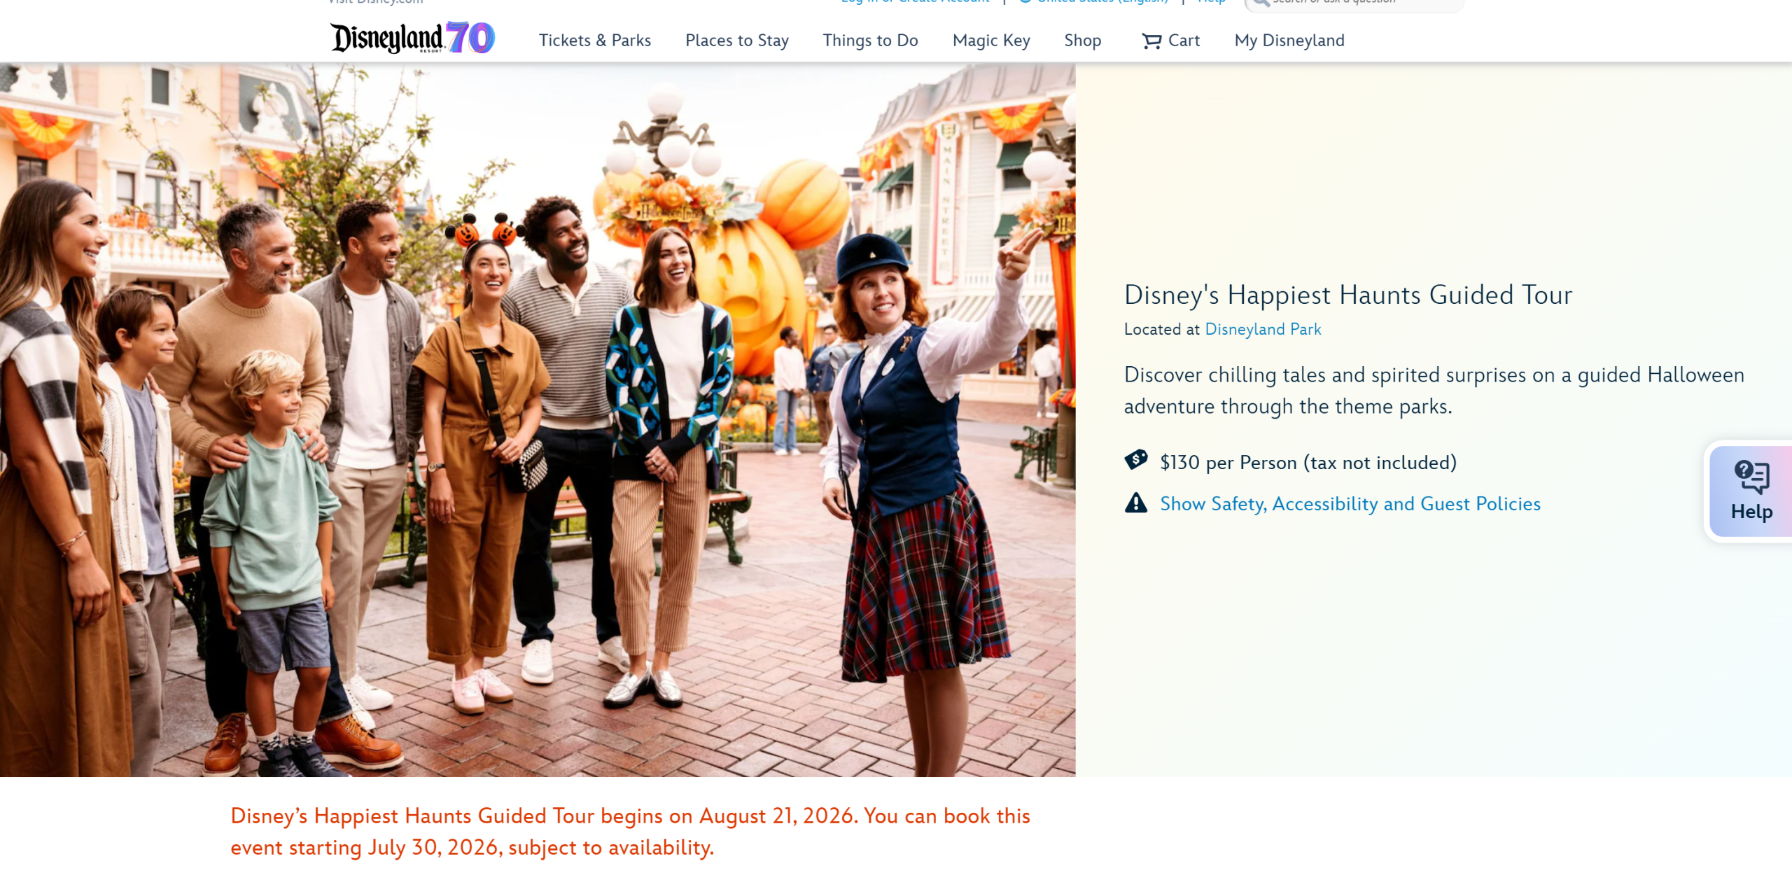Open the shopping cart icon
1792x880 pixels.
1151,41
